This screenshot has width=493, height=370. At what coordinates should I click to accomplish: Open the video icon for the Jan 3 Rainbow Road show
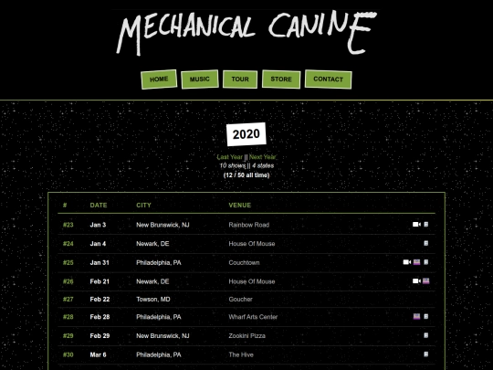[x=416, y=225]
